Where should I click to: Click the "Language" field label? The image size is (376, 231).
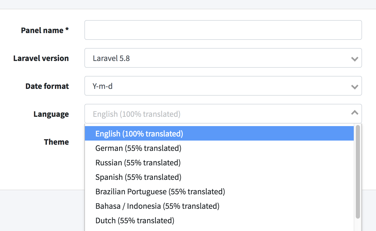point(51,114)
